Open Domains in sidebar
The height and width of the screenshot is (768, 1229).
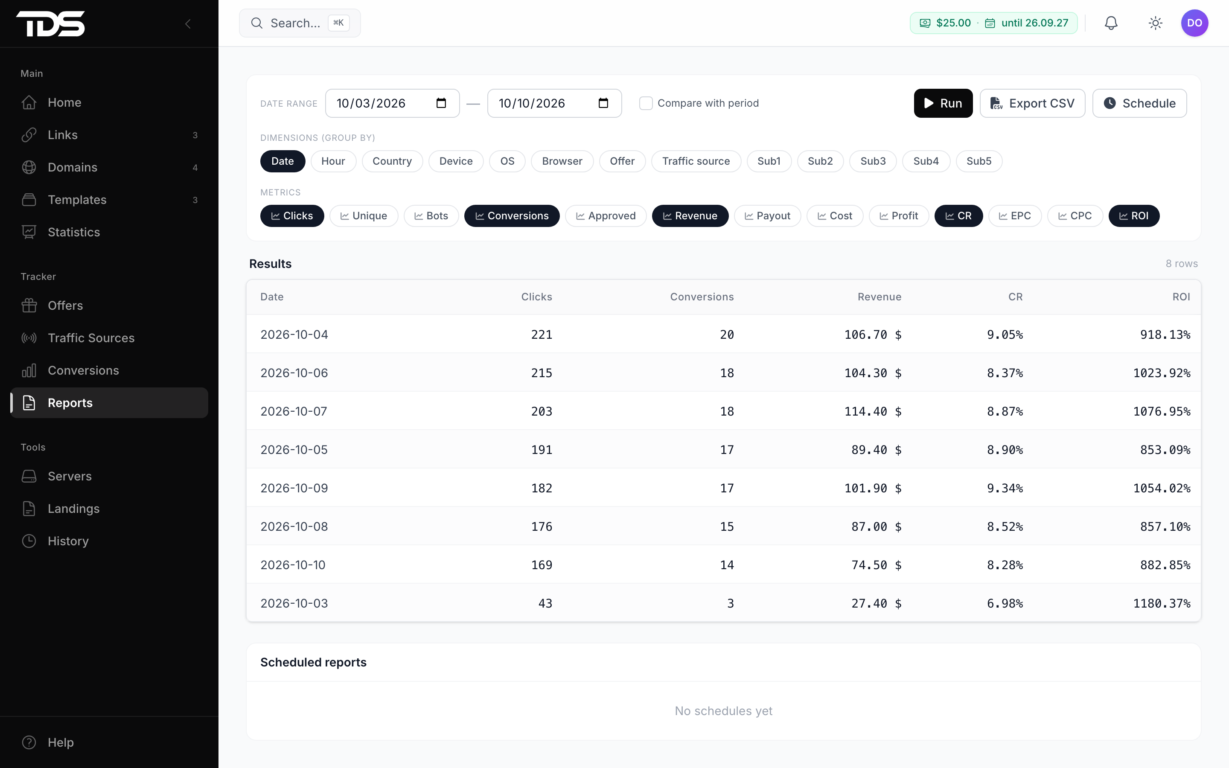(x=109, y=168)
